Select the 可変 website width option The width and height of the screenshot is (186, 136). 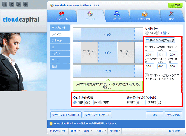(100, 103)
